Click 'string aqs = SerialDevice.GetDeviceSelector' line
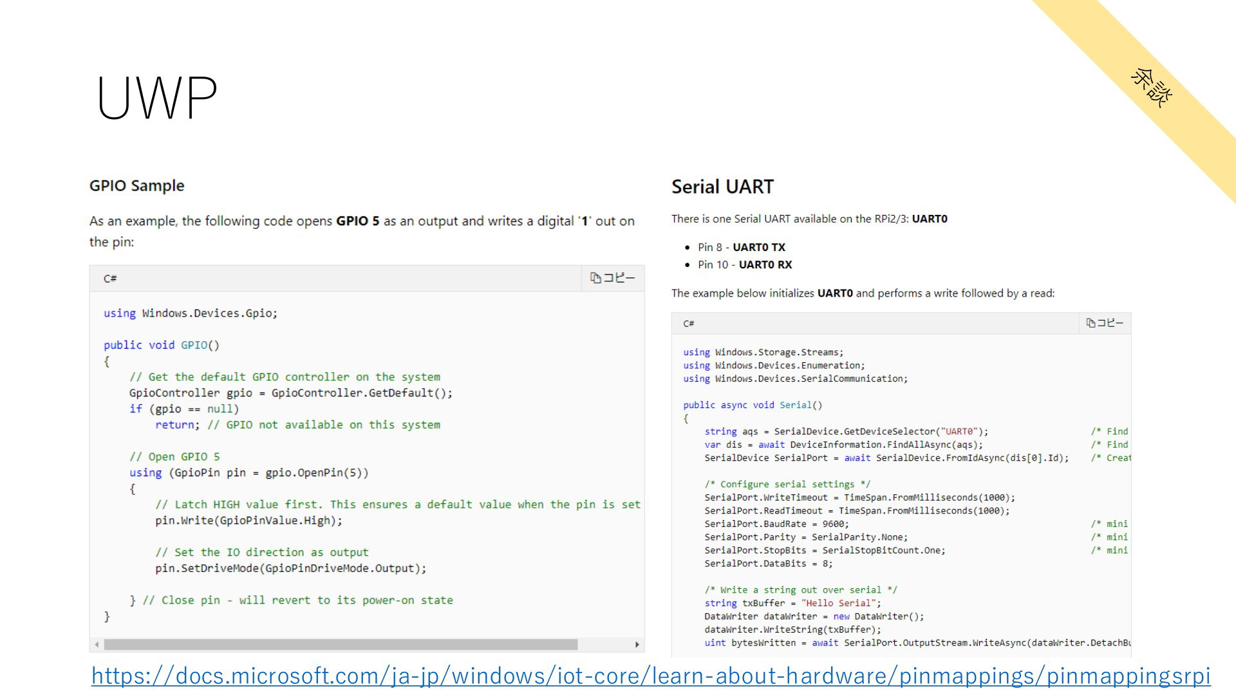The width and height of the screenshot is (1236, 695). pyautogui.click(x=846, y=431)
